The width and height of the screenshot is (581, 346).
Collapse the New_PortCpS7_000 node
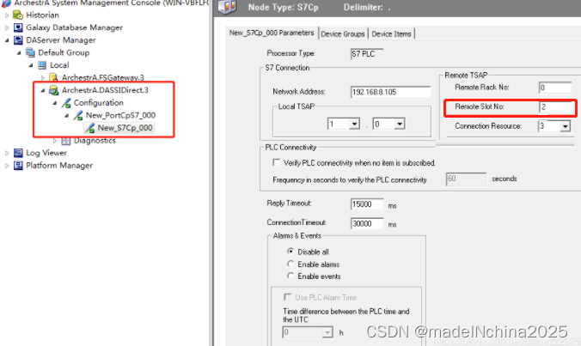click(x=67, y=115)
